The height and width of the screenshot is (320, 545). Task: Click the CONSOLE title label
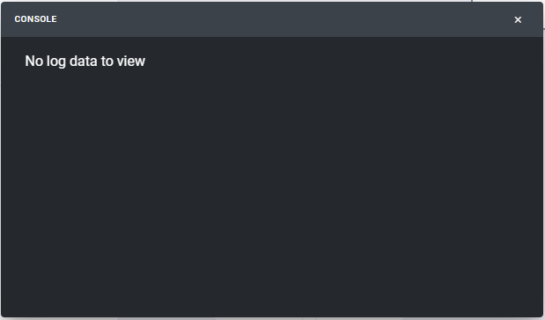[35, 19]
